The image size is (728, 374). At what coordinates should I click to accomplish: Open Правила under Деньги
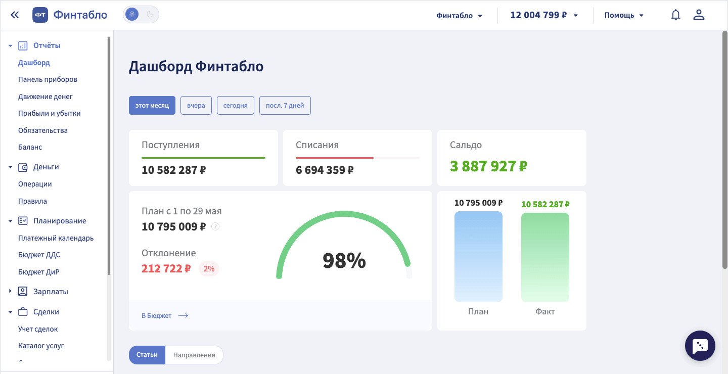coord(32,201)
